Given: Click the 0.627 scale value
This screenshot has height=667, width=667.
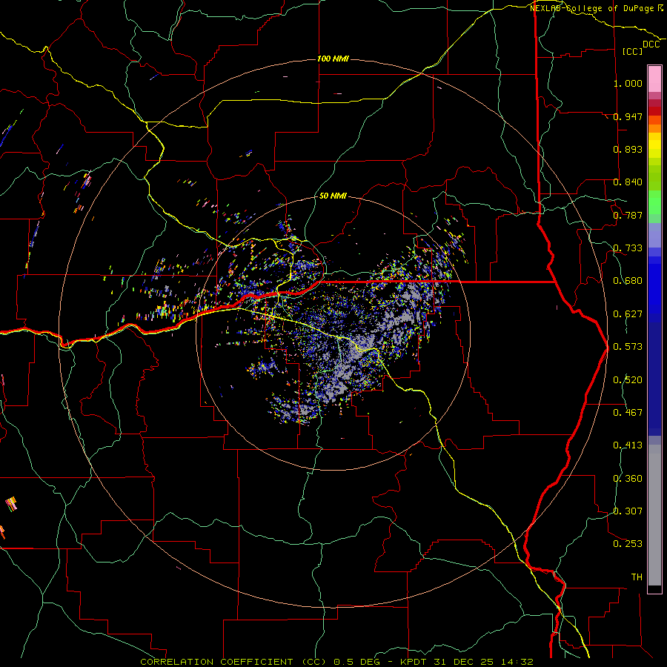Looking at the screenshot, I should pyautogui.click(x=628, y=314).
